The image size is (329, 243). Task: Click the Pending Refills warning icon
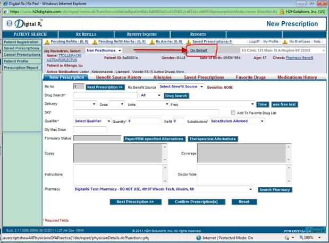47,41
